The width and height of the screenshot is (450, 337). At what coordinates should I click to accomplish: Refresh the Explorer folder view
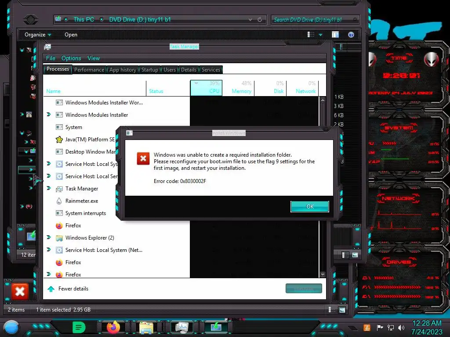(260, 19)
